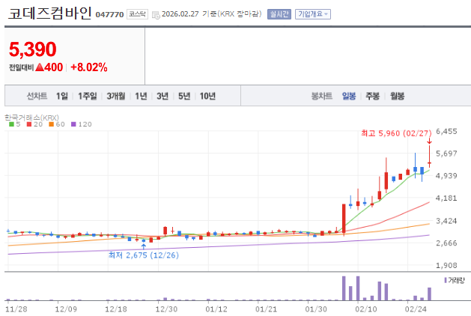The image size is (471, 316).
Task: Click the green 5-day moving average swatch
Action: (x=11, y=124)
